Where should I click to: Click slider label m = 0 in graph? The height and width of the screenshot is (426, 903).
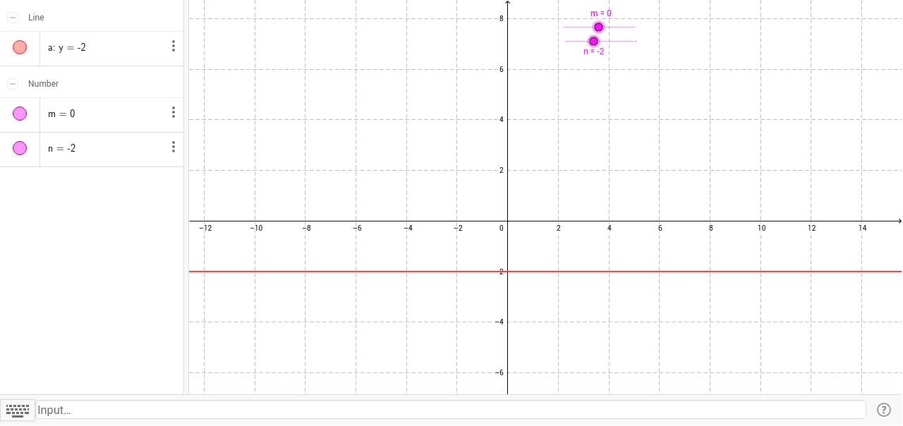coord(601,13)
